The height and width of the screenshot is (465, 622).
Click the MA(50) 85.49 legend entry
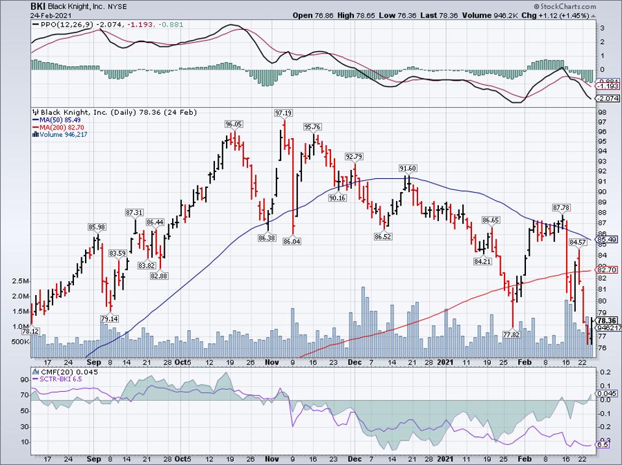click(56, 120)
